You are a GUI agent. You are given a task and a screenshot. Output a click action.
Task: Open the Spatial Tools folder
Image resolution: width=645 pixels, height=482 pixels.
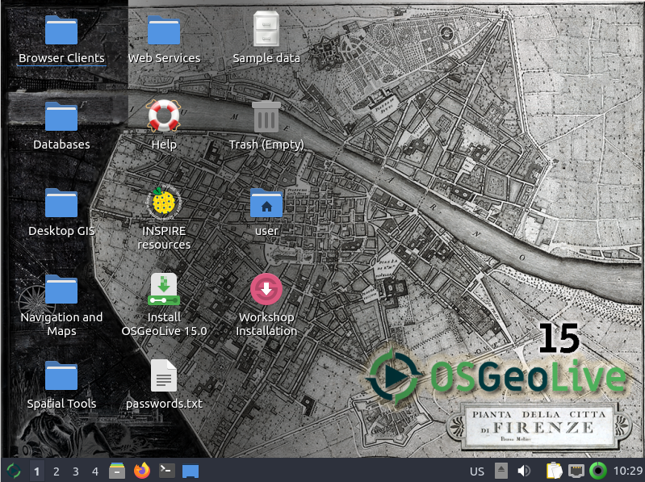click(61, 376)
